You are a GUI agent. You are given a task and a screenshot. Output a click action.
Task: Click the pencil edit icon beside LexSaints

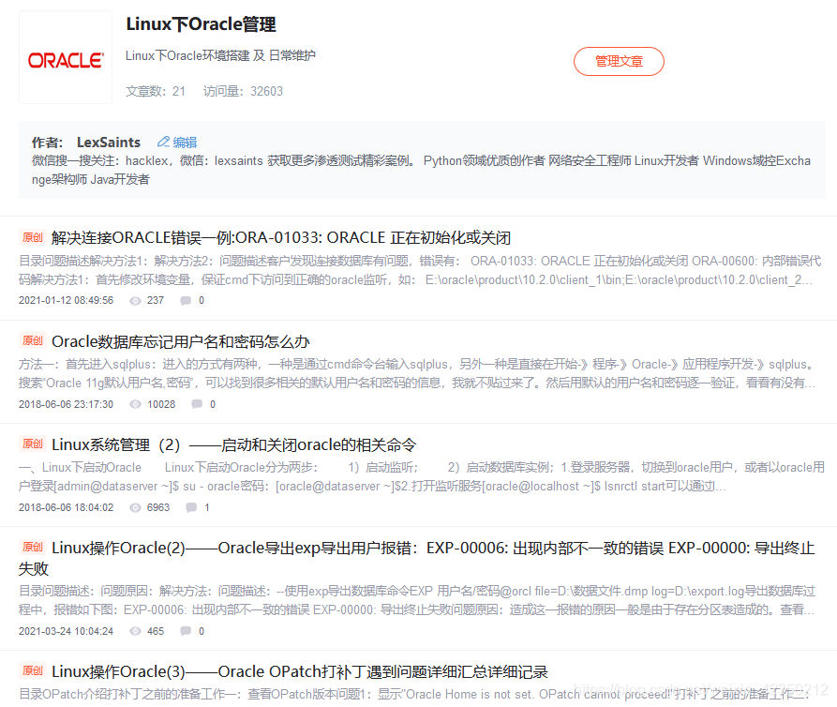[x=163, y=142]
